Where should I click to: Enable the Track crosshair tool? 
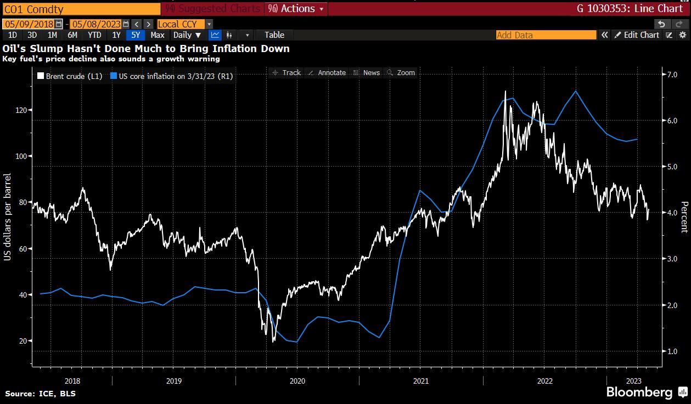point(286,72)
